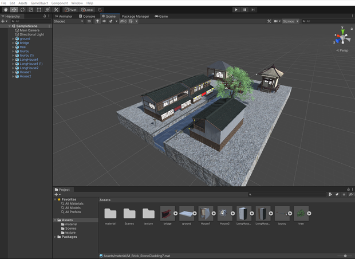Image resolution: width=355 pixels, height=259 pixels.
Task: Click the Project search field
Action: click(287, 194)
